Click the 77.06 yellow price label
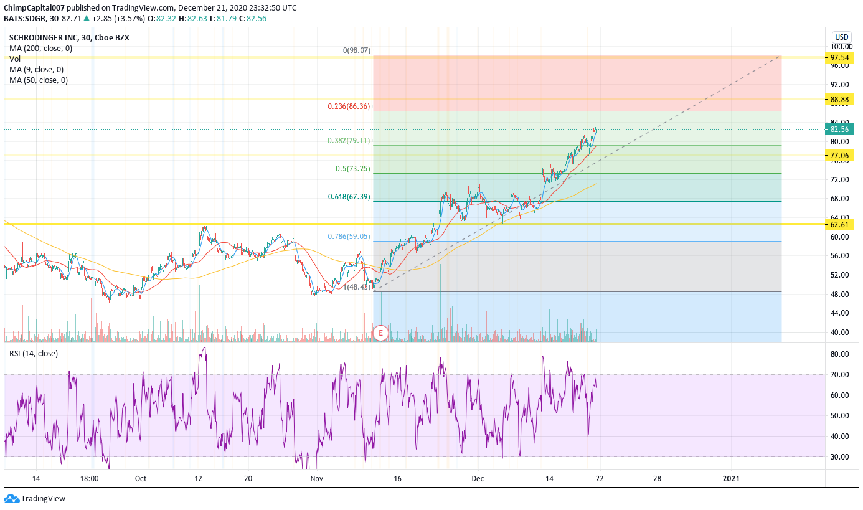This screenshot has width=863, height=510. coord(841,156)
